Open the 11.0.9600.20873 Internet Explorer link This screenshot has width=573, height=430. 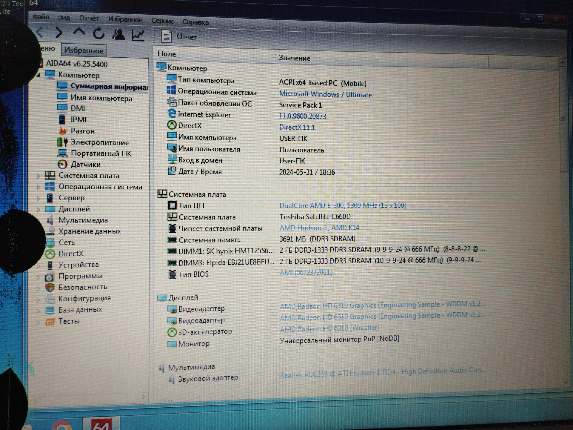[x=303, y=116]
